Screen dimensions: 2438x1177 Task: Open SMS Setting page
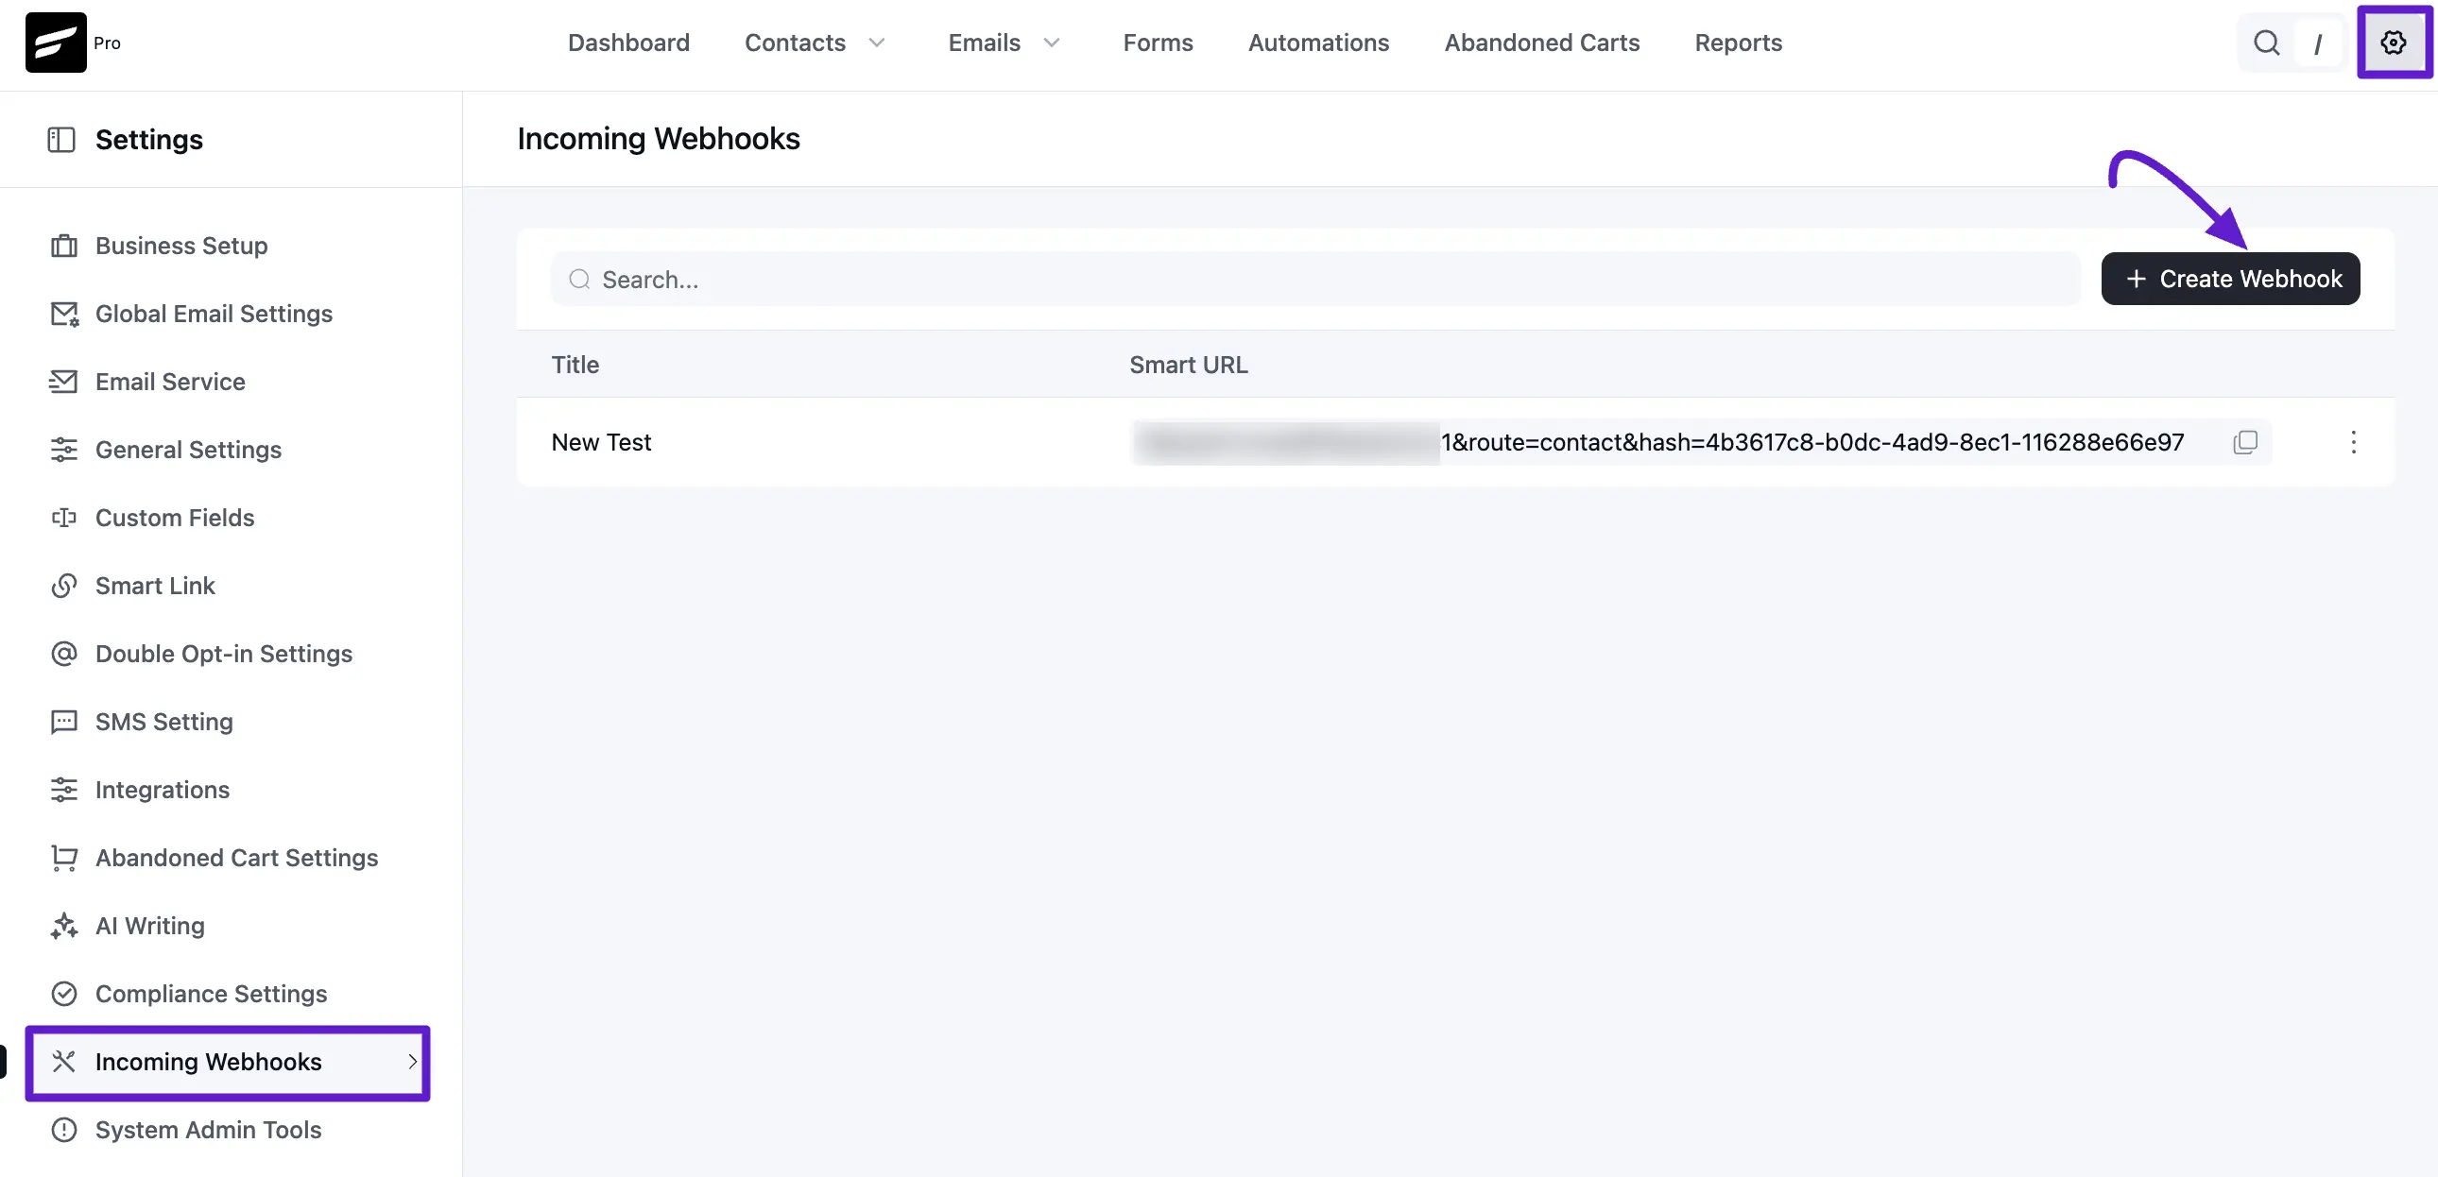(164, 722)
